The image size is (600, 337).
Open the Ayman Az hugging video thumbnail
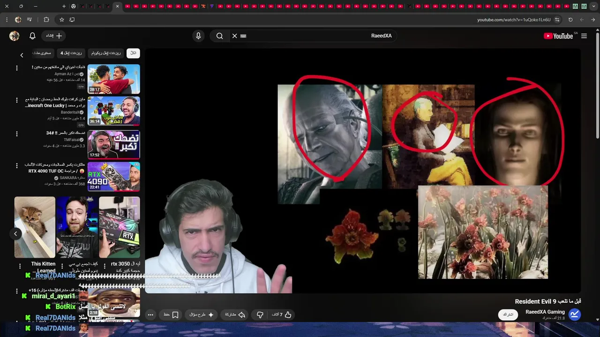114,79
